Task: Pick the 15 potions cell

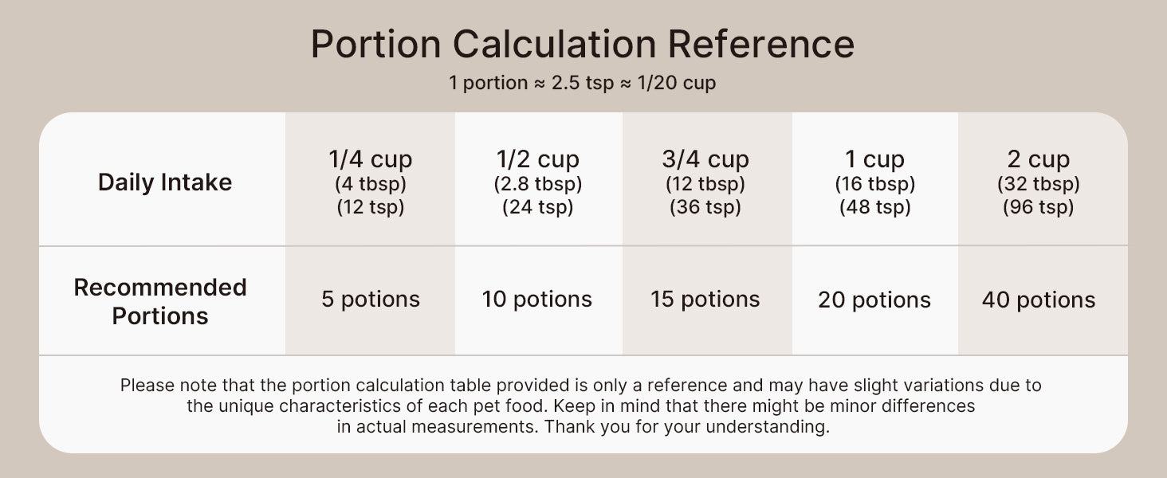Action: (x=705, y=300)
